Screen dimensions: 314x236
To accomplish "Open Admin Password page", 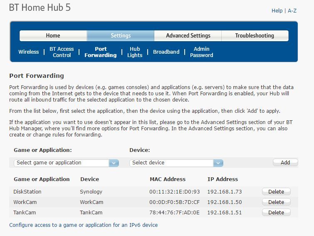I will [x=201, y=52].
